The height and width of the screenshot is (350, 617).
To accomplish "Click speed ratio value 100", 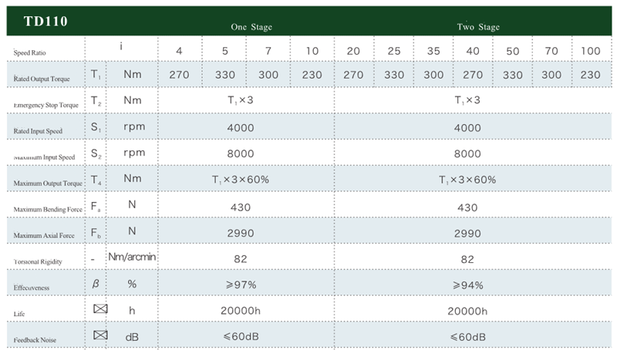I will coord(591,50).
